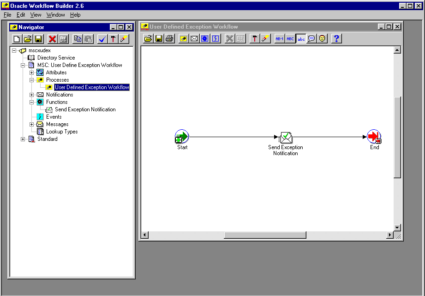Click the greyed Properties icon in diagram toolbar
Image resolution: width=425 pixels, height=296 pixels.
click(240, 38)
